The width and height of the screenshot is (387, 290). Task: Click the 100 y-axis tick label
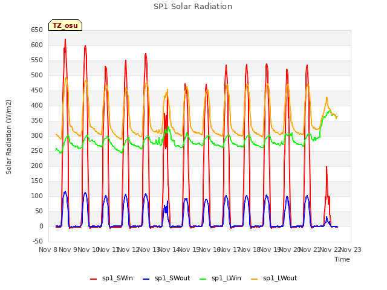pos(37,196)
